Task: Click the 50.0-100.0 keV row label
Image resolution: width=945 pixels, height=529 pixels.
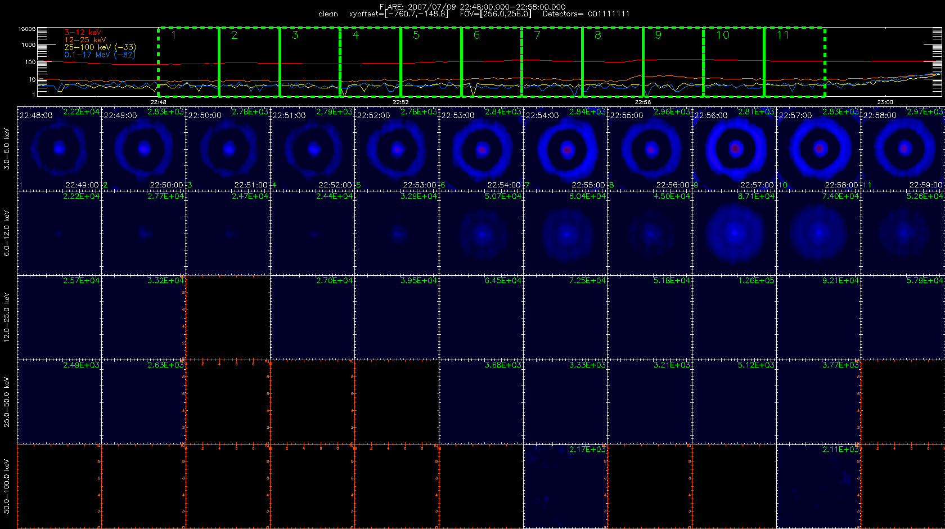Action: pos(7,486)
